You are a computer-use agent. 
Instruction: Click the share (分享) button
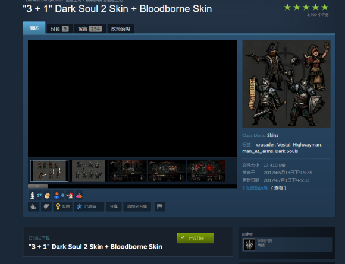tap(114, 206)
